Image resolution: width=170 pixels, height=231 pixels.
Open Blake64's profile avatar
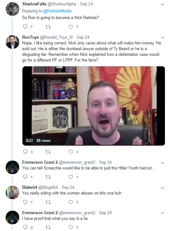click(12, 192)
